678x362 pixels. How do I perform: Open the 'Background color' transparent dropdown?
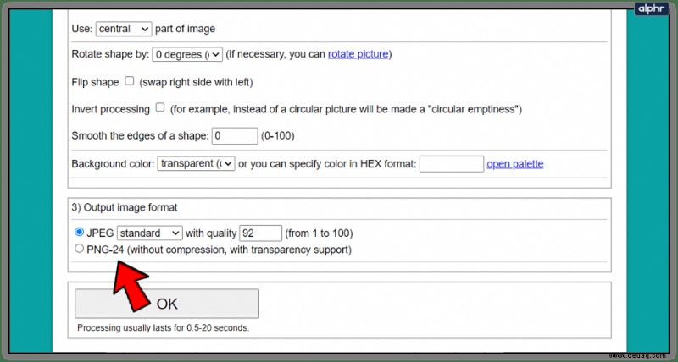pyautogui.click(x=196, y=163)
